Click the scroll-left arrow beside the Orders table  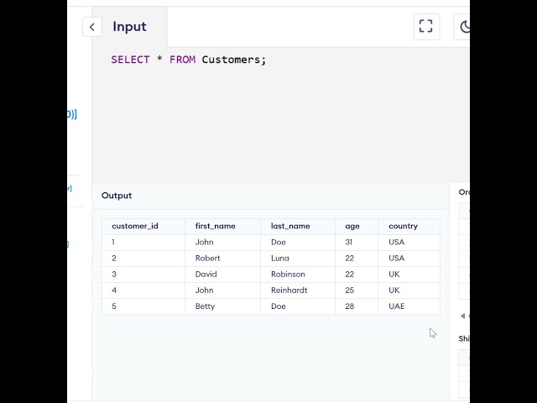(x=462, y=316)
